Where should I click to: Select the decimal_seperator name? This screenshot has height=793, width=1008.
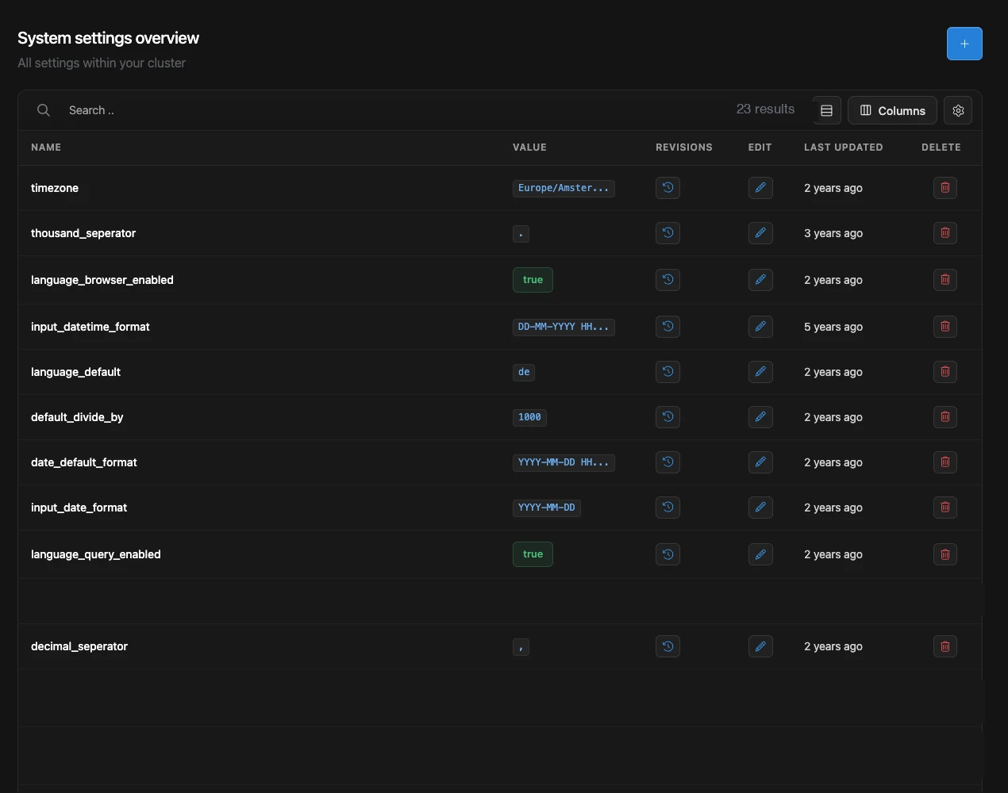[79, 646]
